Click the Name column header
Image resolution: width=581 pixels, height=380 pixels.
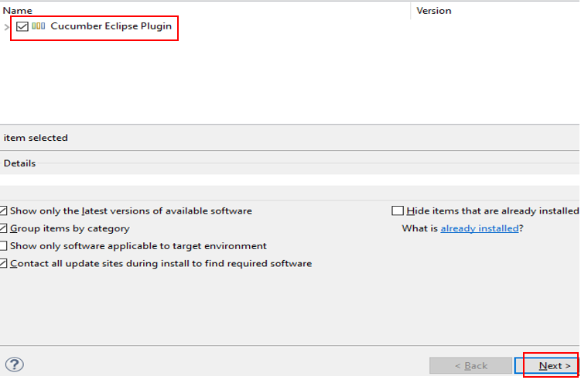(18, 11)
